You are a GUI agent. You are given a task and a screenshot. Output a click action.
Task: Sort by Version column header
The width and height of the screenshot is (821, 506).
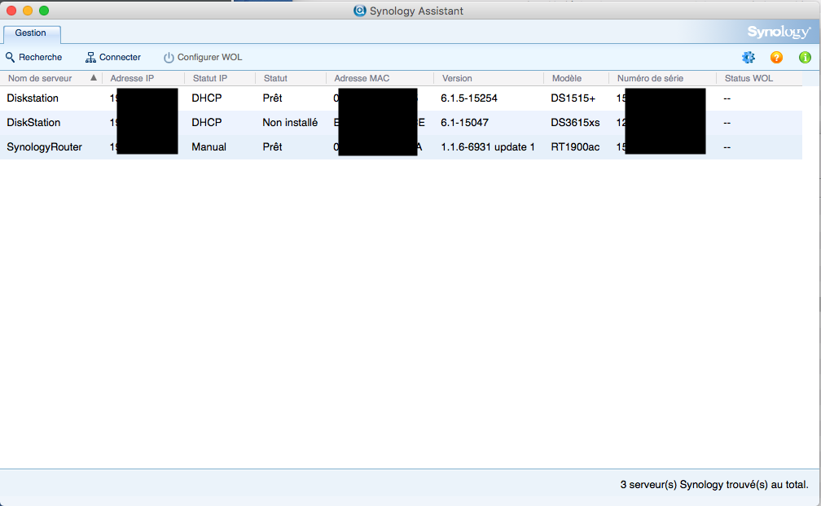tap(457, 78)
